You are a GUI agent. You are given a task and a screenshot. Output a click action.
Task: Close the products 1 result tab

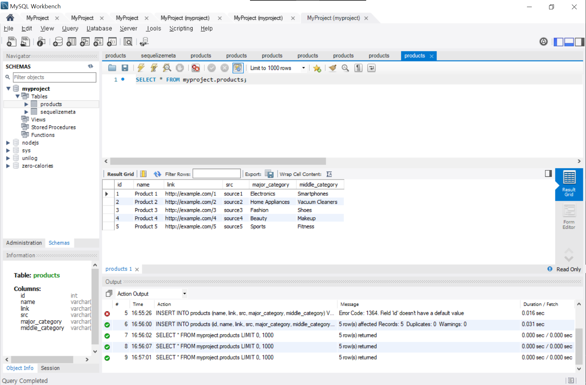(137, 269)
